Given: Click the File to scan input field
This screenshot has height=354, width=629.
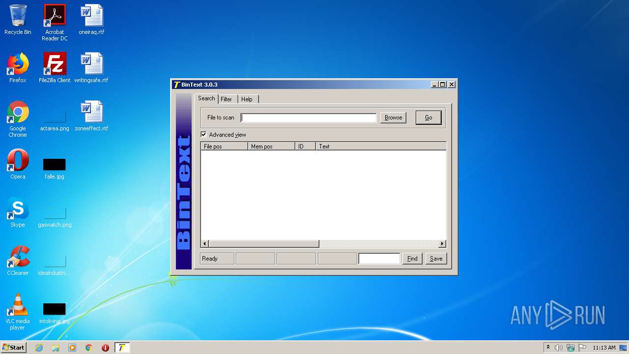Looking at the screenshot, I should point(309,118).
